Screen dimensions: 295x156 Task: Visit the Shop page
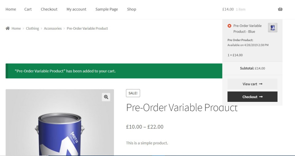pyautogui.click(x=132, y=9)
